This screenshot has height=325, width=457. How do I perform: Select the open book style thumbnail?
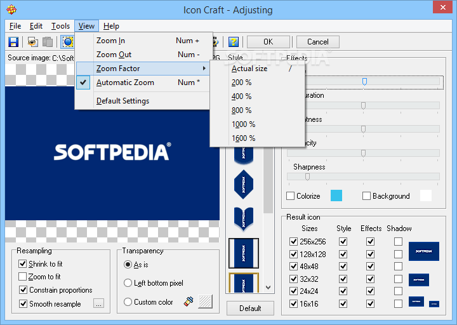click(x=244, y=219)
